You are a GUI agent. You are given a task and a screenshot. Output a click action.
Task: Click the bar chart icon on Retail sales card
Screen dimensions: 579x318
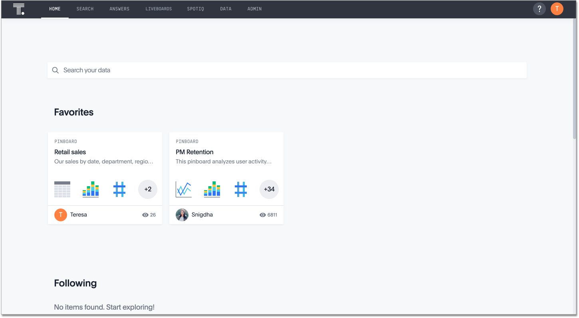[91, 189]
